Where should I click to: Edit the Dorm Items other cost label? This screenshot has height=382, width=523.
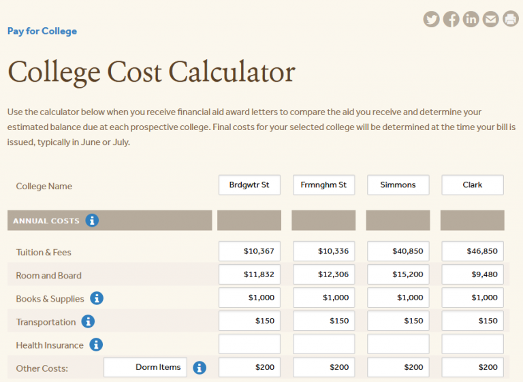pos(145,368)
